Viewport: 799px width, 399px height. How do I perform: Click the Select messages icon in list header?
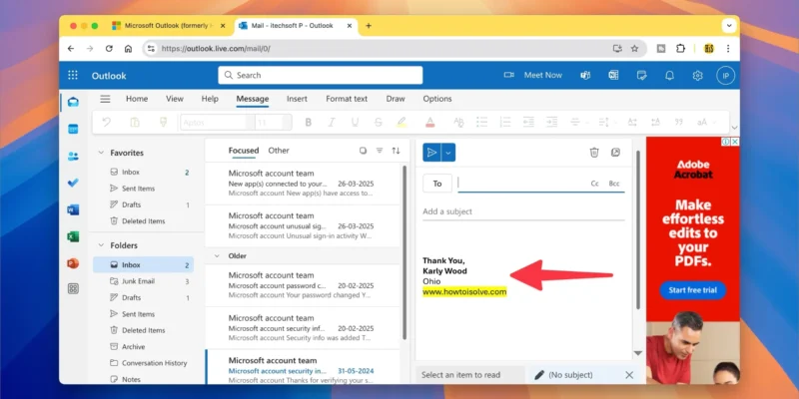363,151
